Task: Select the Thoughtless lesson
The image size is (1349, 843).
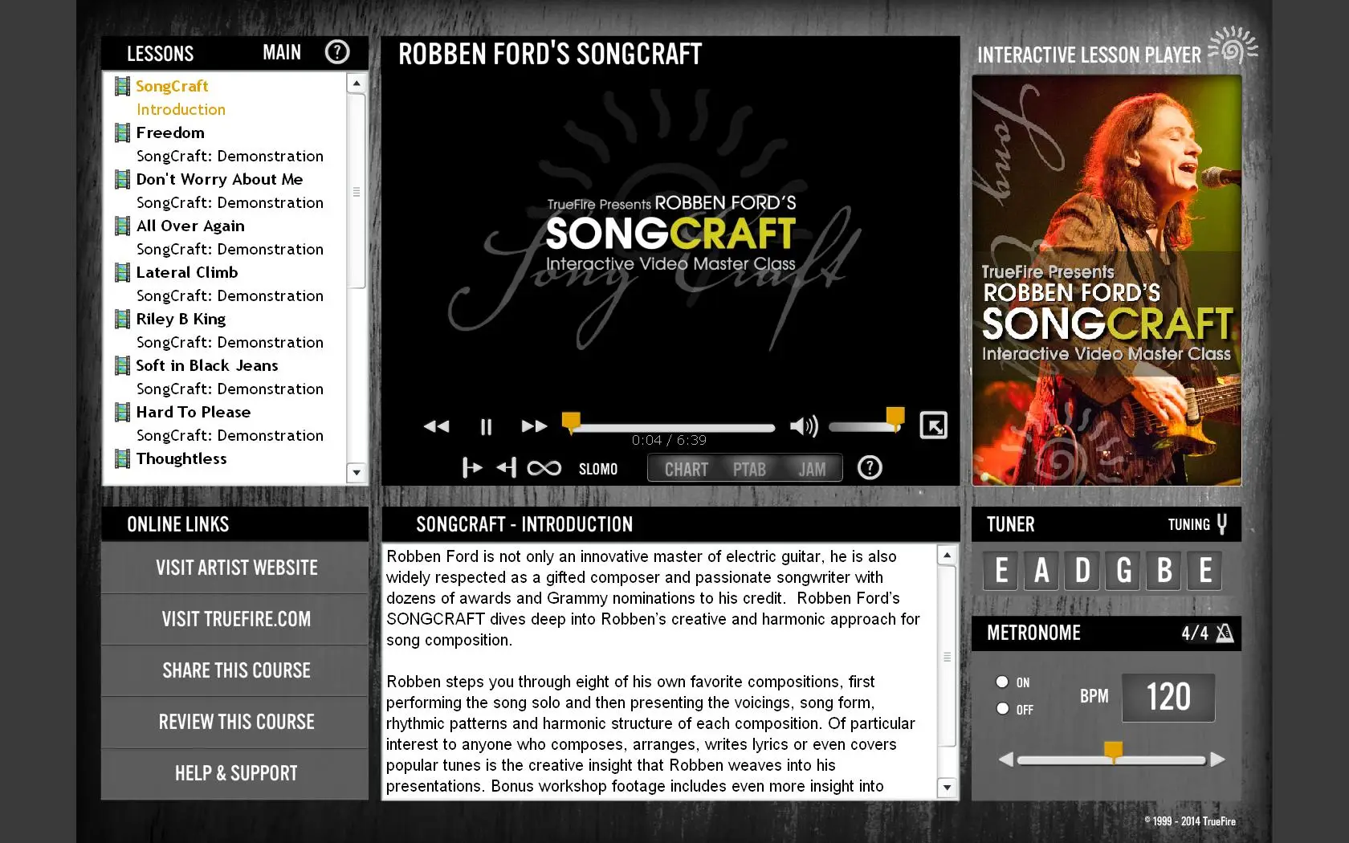Action: pyautogui.click(x=181, y=458)
